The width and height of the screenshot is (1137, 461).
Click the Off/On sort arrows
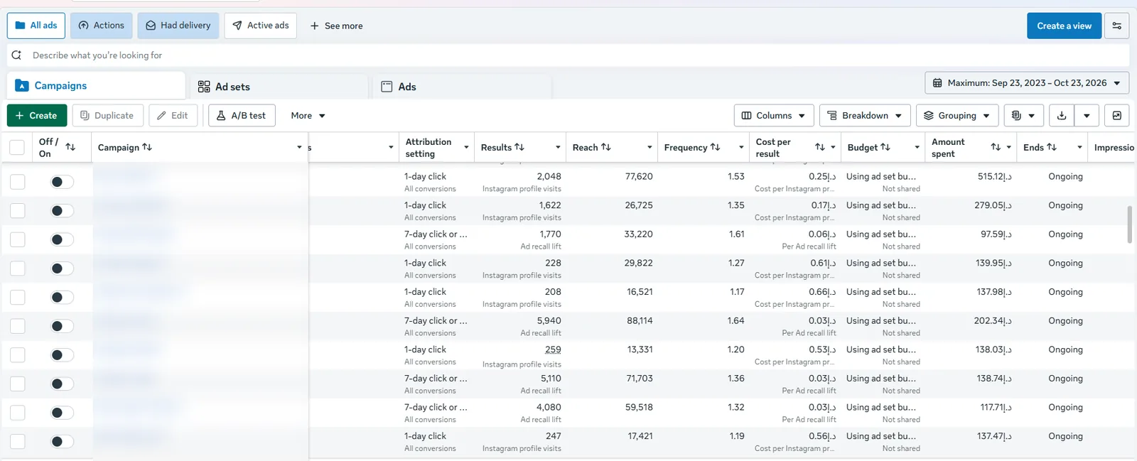[x=70, y=147]
